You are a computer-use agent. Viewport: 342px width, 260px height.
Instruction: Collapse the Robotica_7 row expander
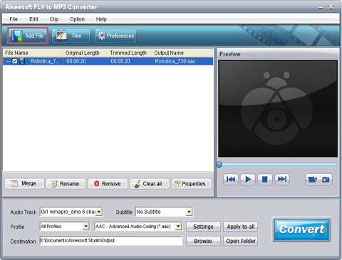(9, 61)
